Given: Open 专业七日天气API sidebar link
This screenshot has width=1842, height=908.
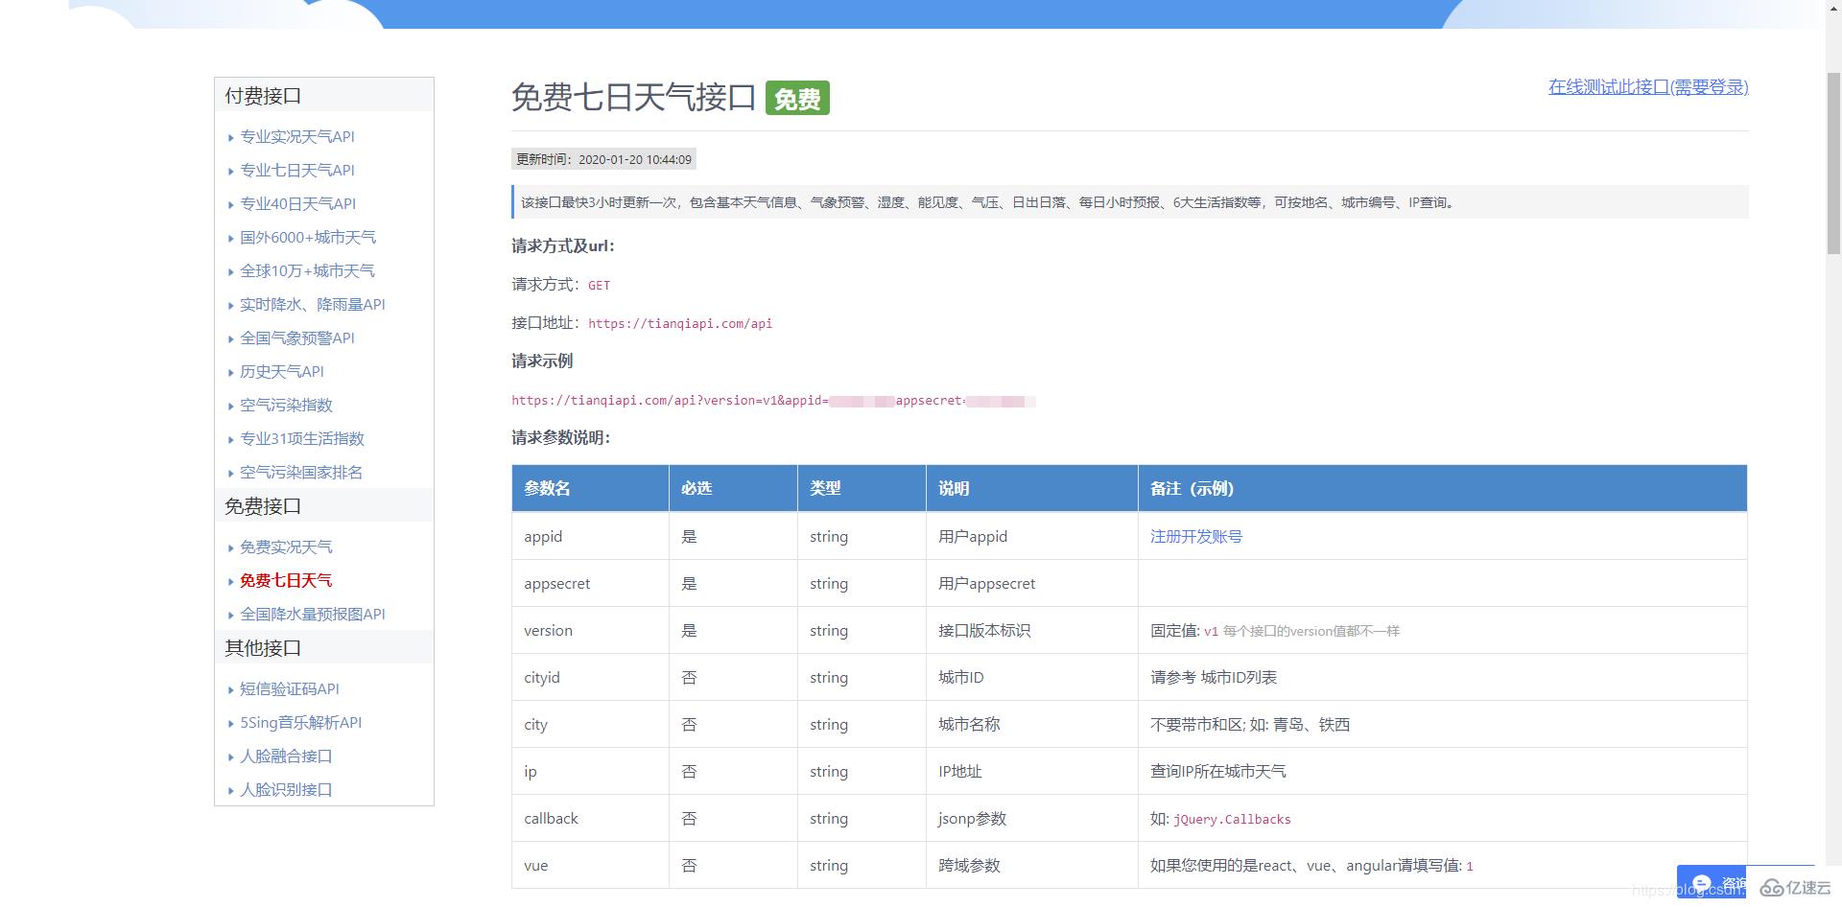Looking at the screenshot, I should [296, 170].
